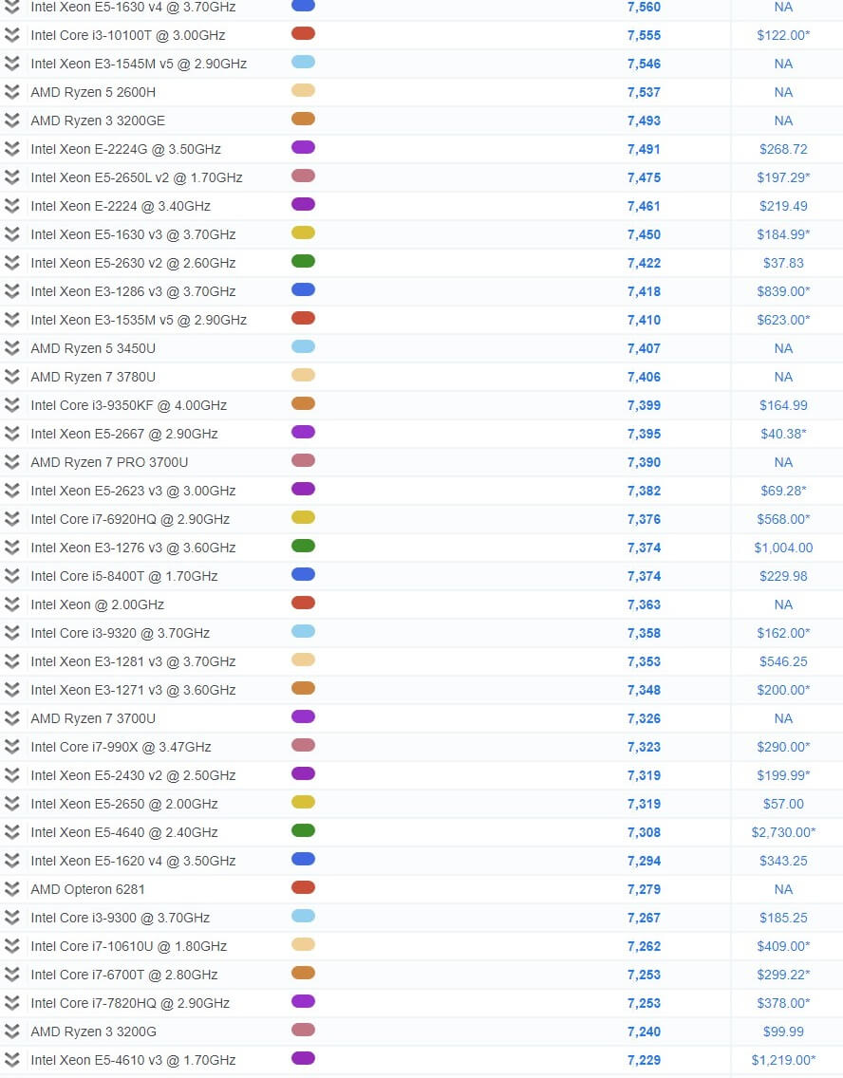Expand the AMD Opteron 6281 row chevron
The width and height of the screenshot is (843, 1078).
[x=11, y=889]
